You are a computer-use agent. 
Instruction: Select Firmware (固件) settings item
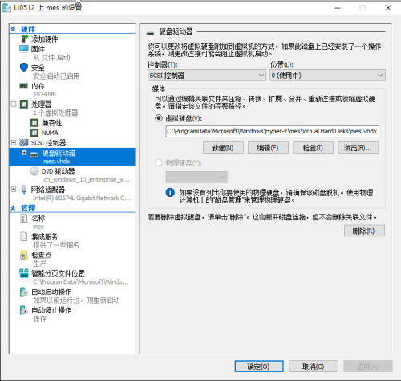(38, 49)
